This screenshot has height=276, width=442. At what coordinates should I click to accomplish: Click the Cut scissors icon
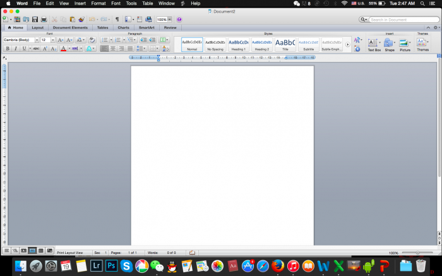click(55, 20)
